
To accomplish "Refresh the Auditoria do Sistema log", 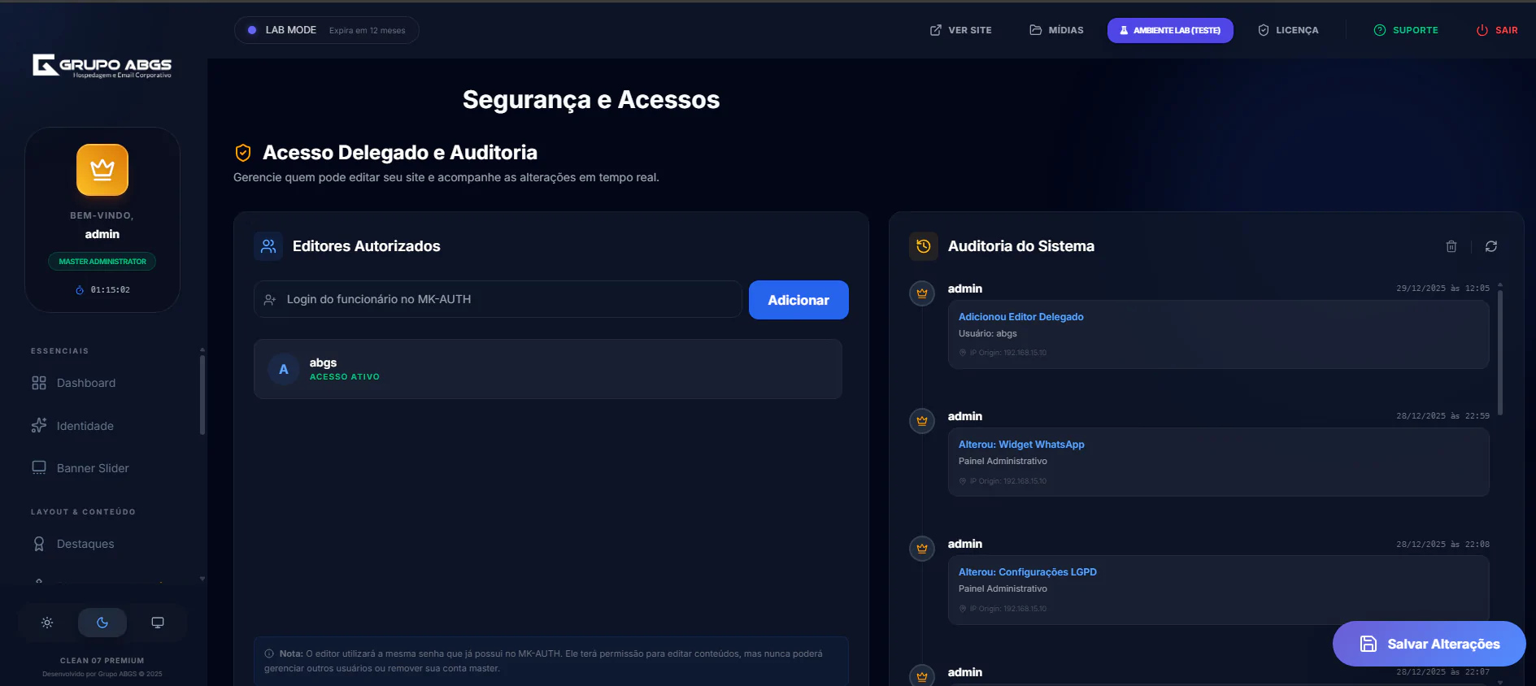I will coord(1491,246).
